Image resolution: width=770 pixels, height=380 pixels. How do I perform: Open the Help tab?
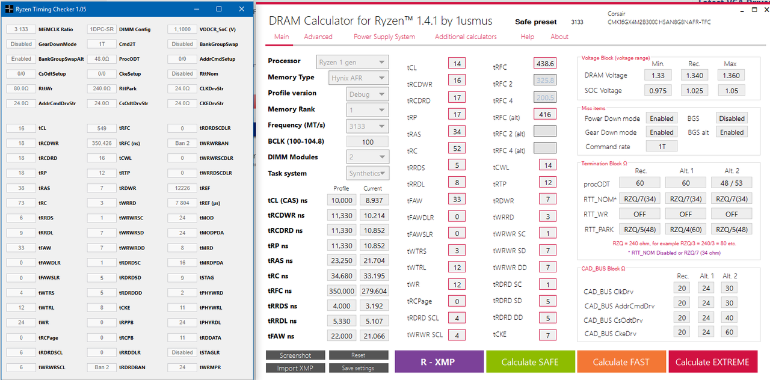point(528,37)
